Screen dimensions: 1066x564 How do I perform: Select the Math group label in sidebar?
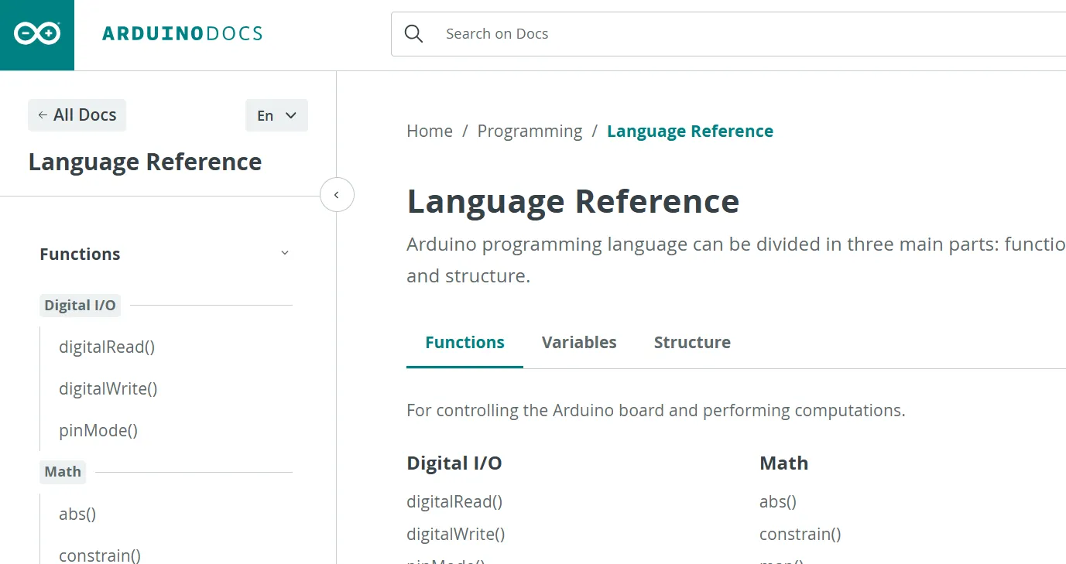pyautogui.click(x=63, y=472)
